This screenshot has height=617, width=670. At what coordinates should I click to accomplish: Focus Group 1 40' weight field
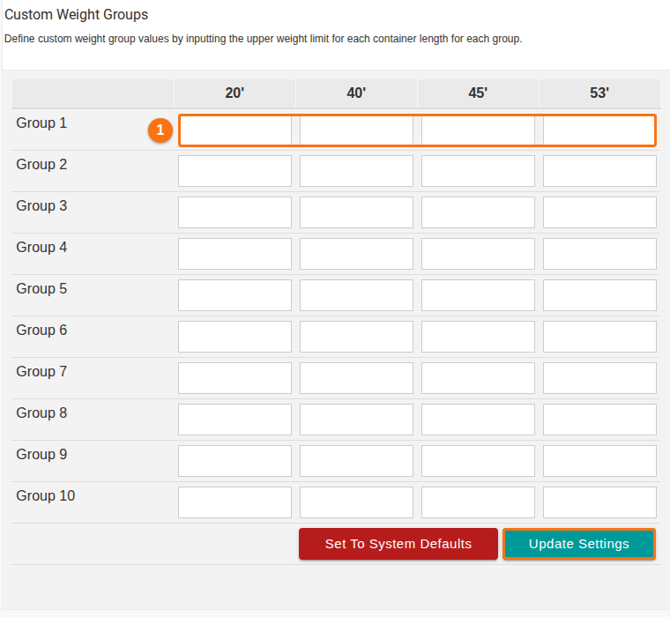coord(356,130)
